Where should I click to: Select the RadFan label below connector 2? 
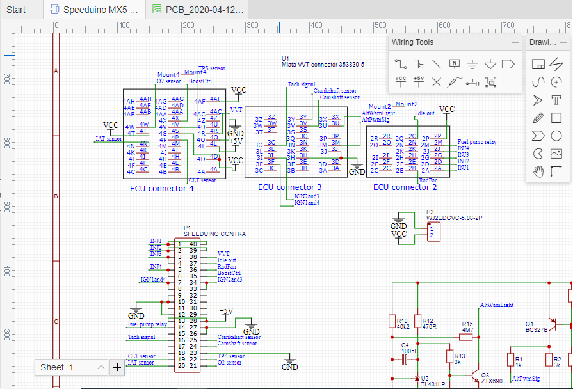point(428,180)
